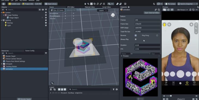Toggle visibility eye icon in Objects panel
Screen dimensions: 199x100
pyautogui.click(x=43, y=10)
